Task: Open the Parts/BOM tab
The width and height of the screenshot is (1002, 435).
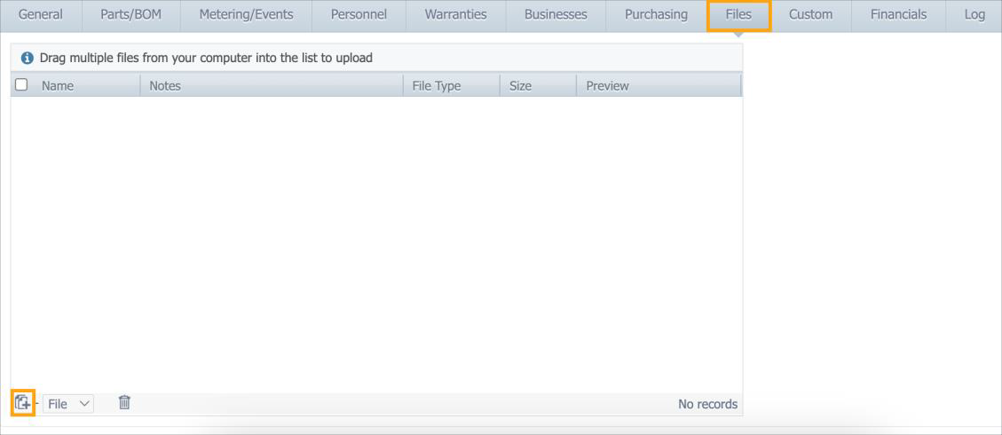Action: [130, 14]
